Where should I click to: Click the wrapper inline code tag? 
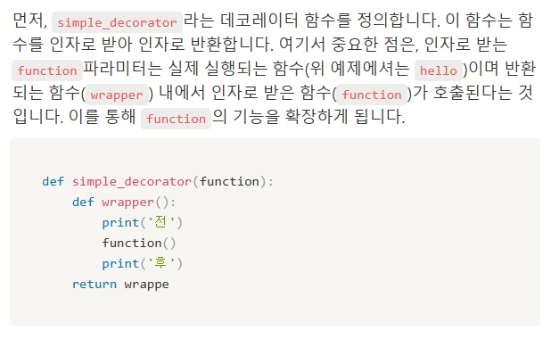117,95
